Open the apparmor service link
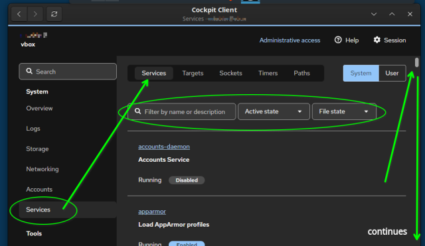The height and width of the screenshot is (246, 425). 152,212
